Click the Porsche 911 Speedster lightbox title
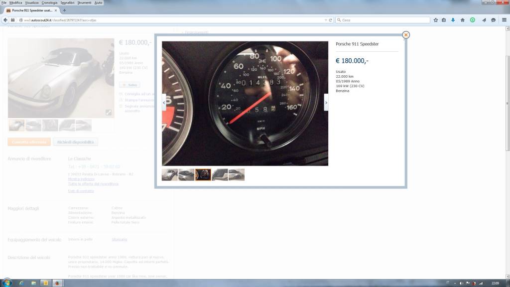 357,44
